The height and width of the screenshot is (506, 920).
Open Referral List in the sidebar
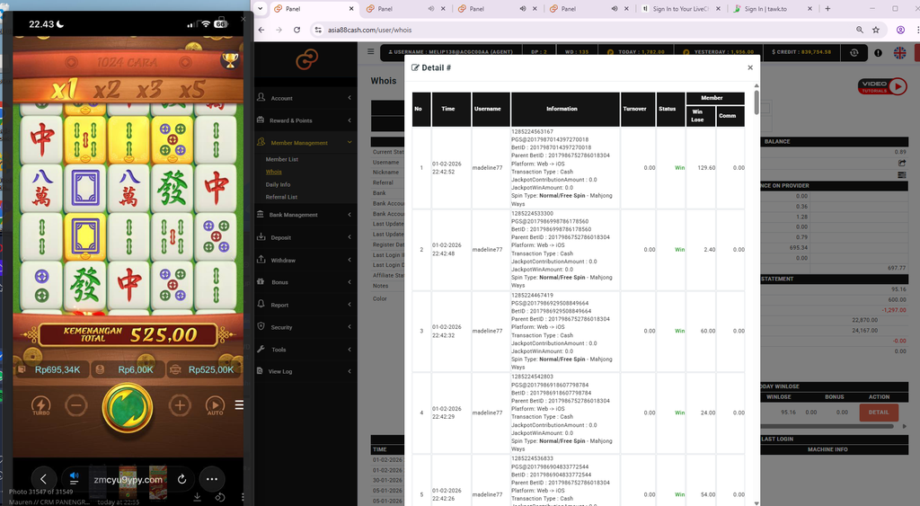pos(281,197)
